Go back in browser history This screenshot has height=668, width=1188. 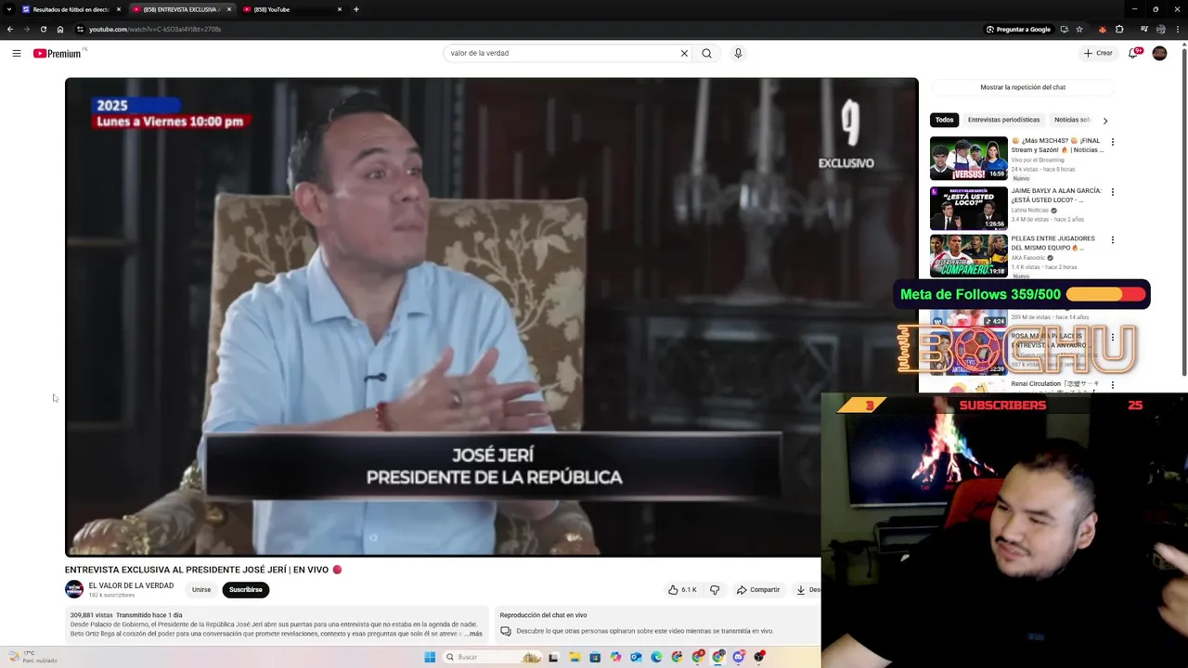pos(10,29)
